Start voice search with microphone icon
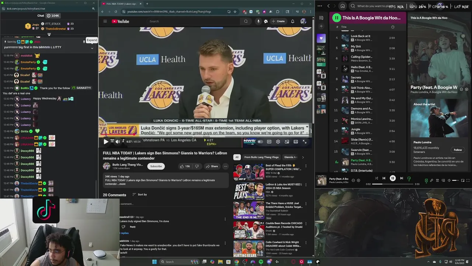 [258, 21]
